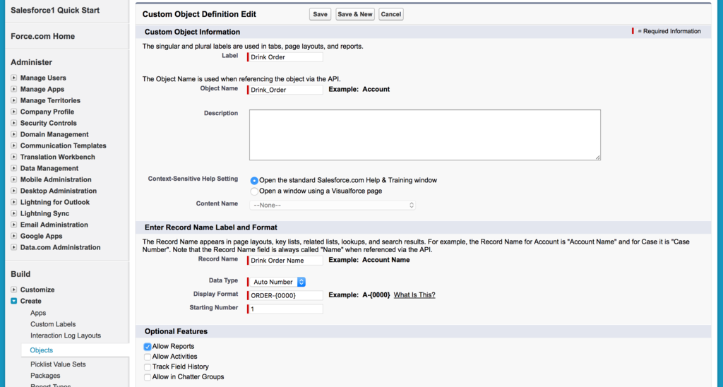Expand the Lightning Sync arrow
The width and height of the screenshot is (723, 387).
click(x=14, y=213)
